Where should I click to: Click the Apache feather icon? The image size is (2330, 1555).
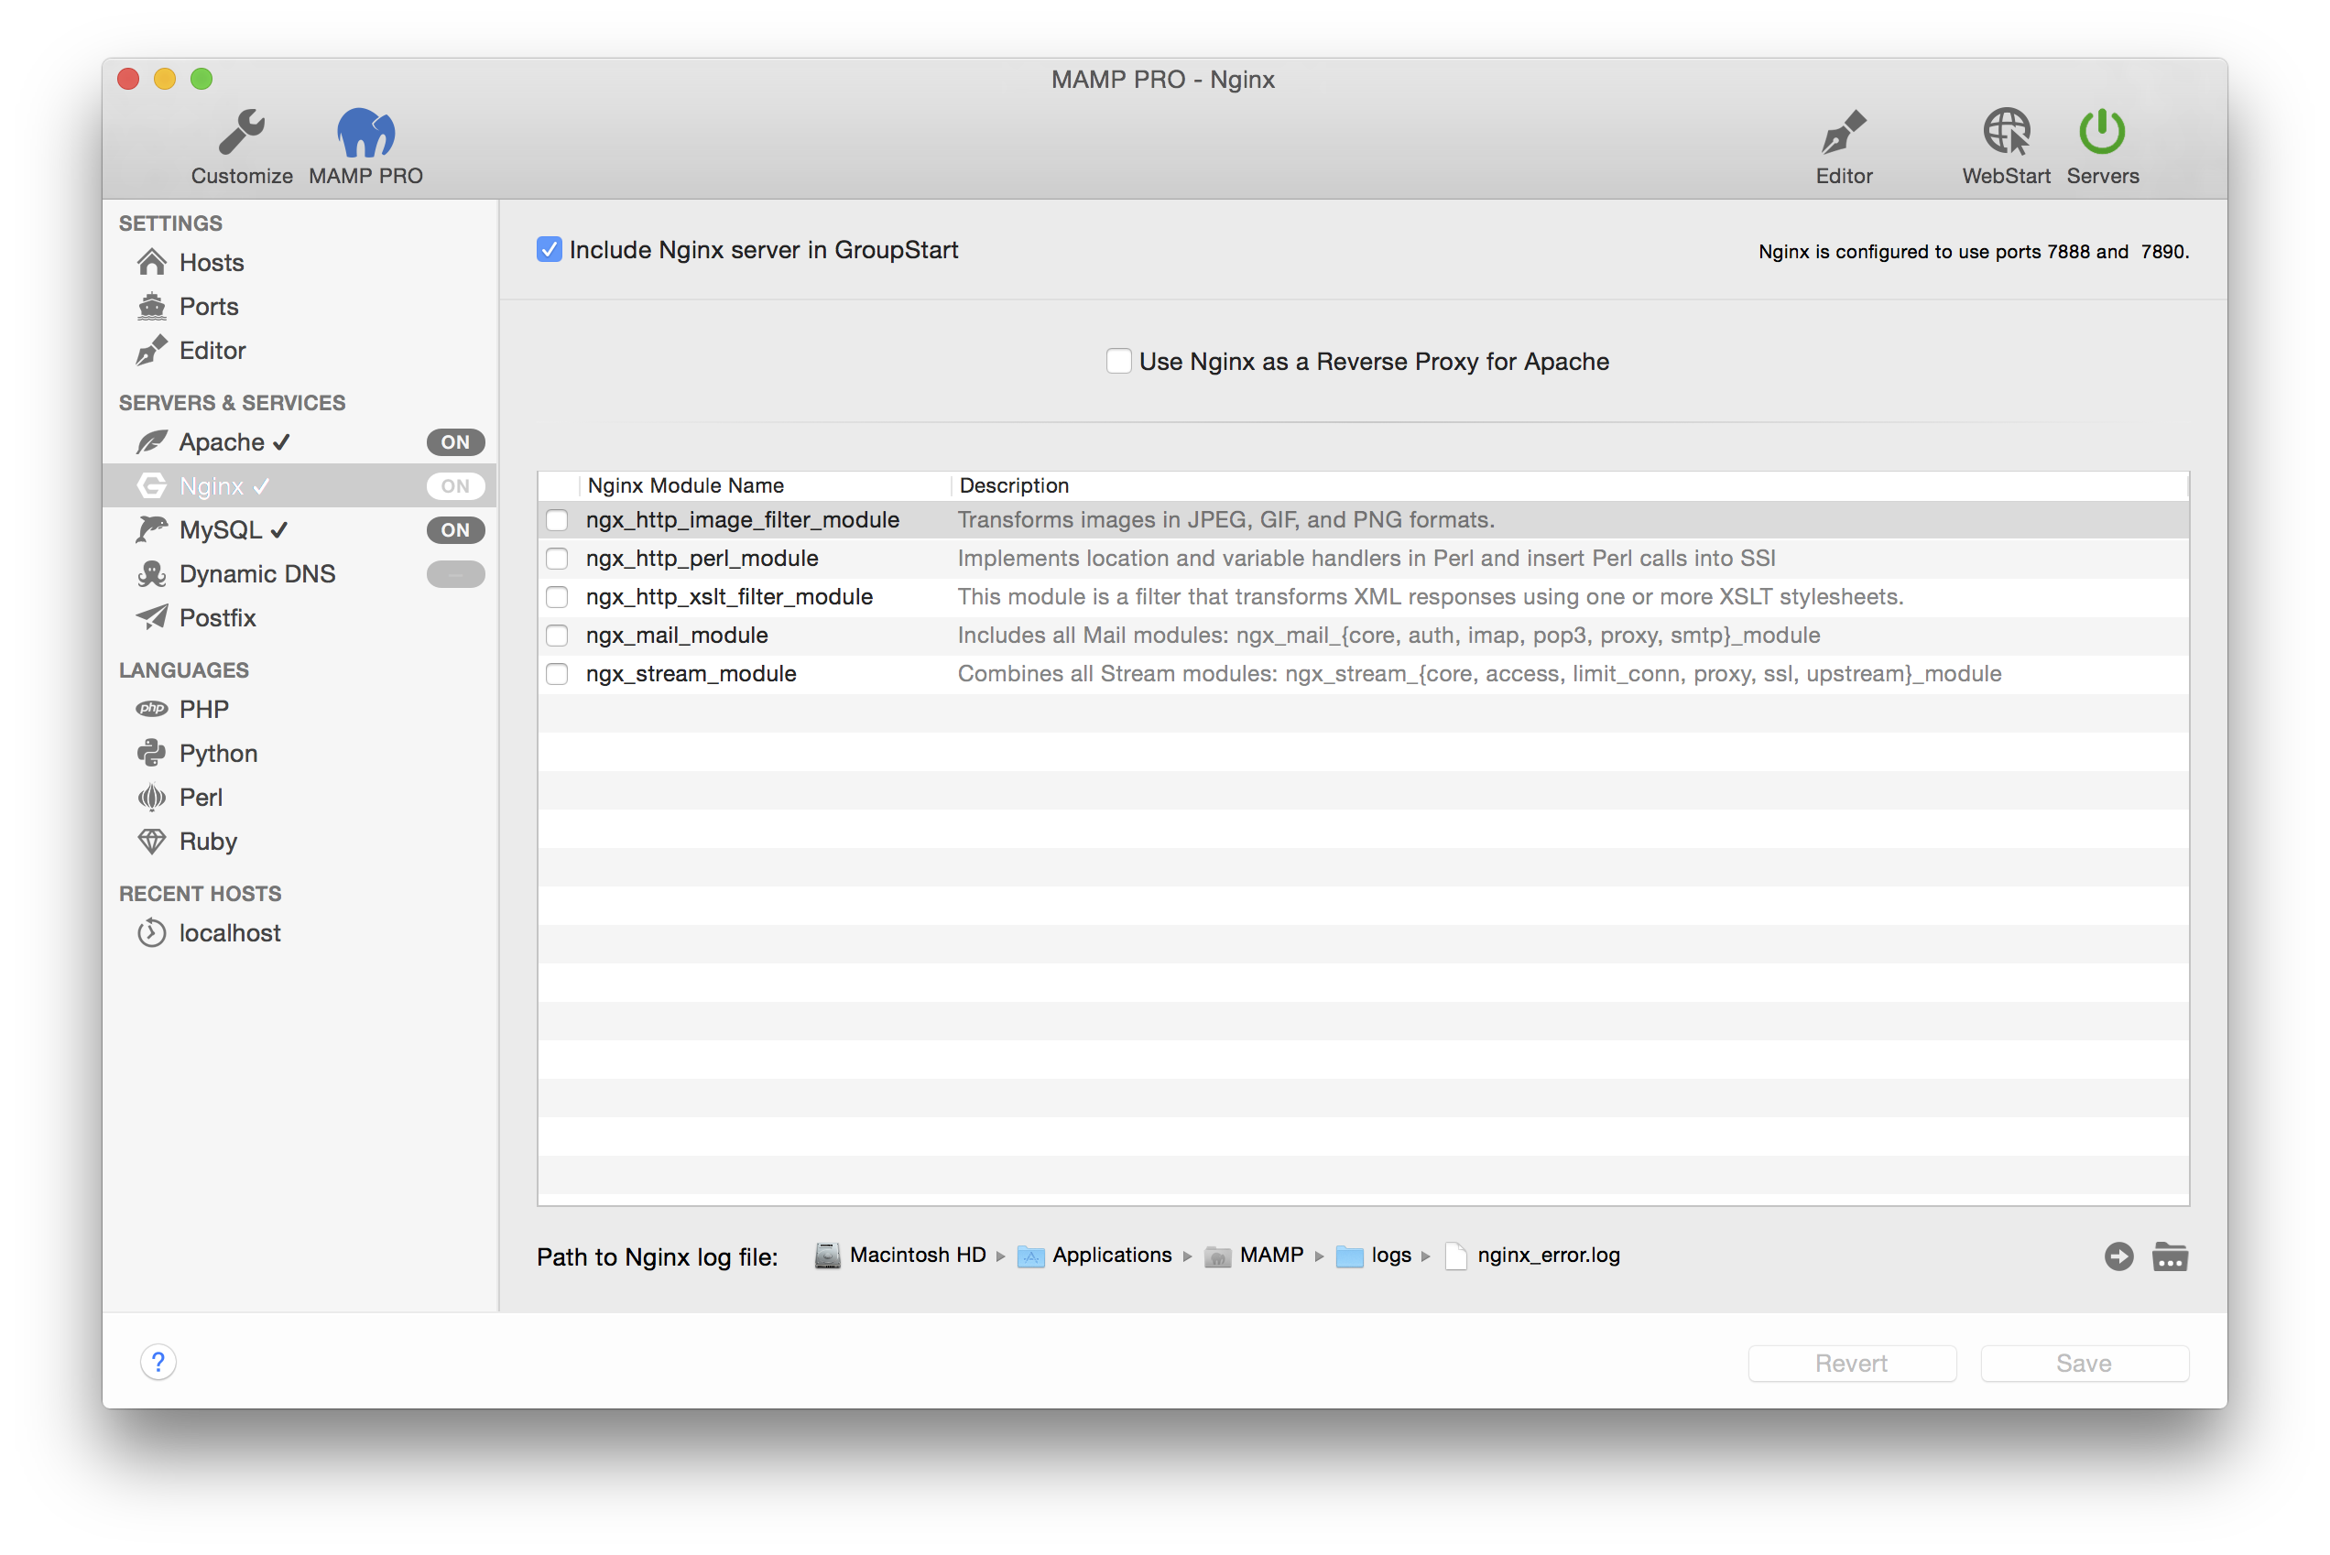coord(152,442)
